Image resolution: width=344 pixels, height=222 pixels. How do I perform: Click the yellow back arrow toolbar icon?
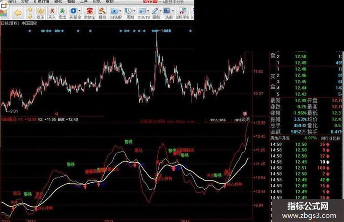point(18,13)
